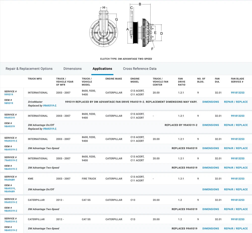This screenshot has width=252, height=233.
Task: Follow the 99A9319-2 link in the DriveMaster note
Action: coord(50,106)
